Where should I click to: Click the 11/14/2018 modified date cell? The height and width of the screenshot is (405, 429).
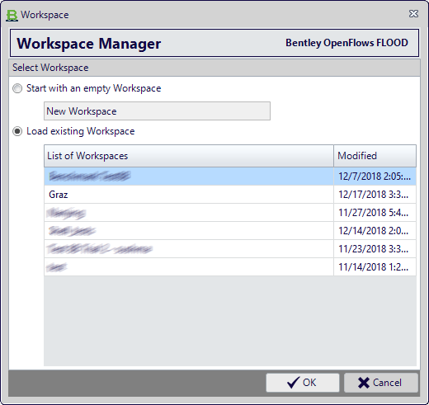coord(375,267)
